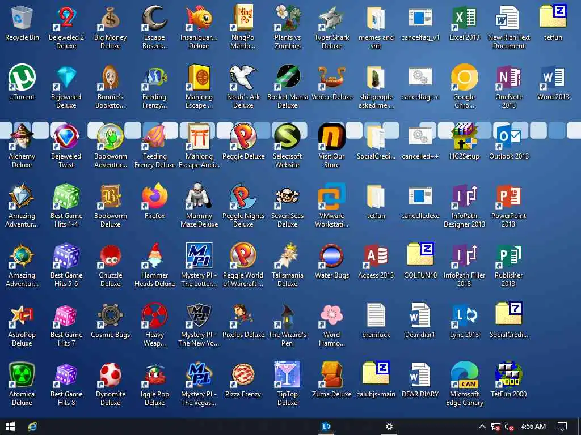Open the Action Center notifications
The image size is (581, 435).
(562, 427)
